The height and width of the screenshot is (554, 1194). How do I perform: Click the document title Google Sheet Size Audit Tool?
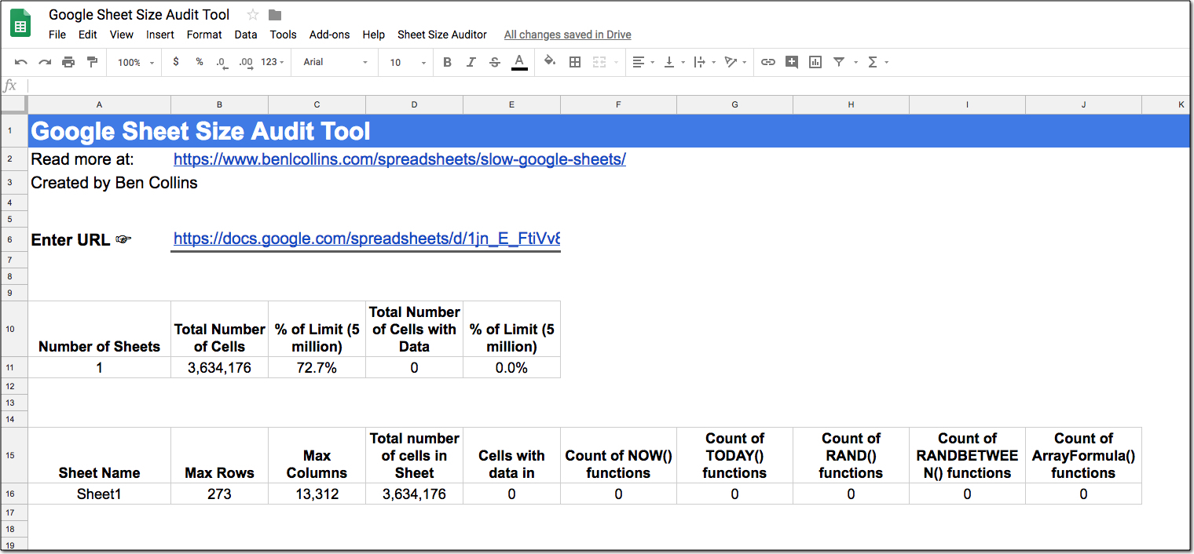point(139,15)
